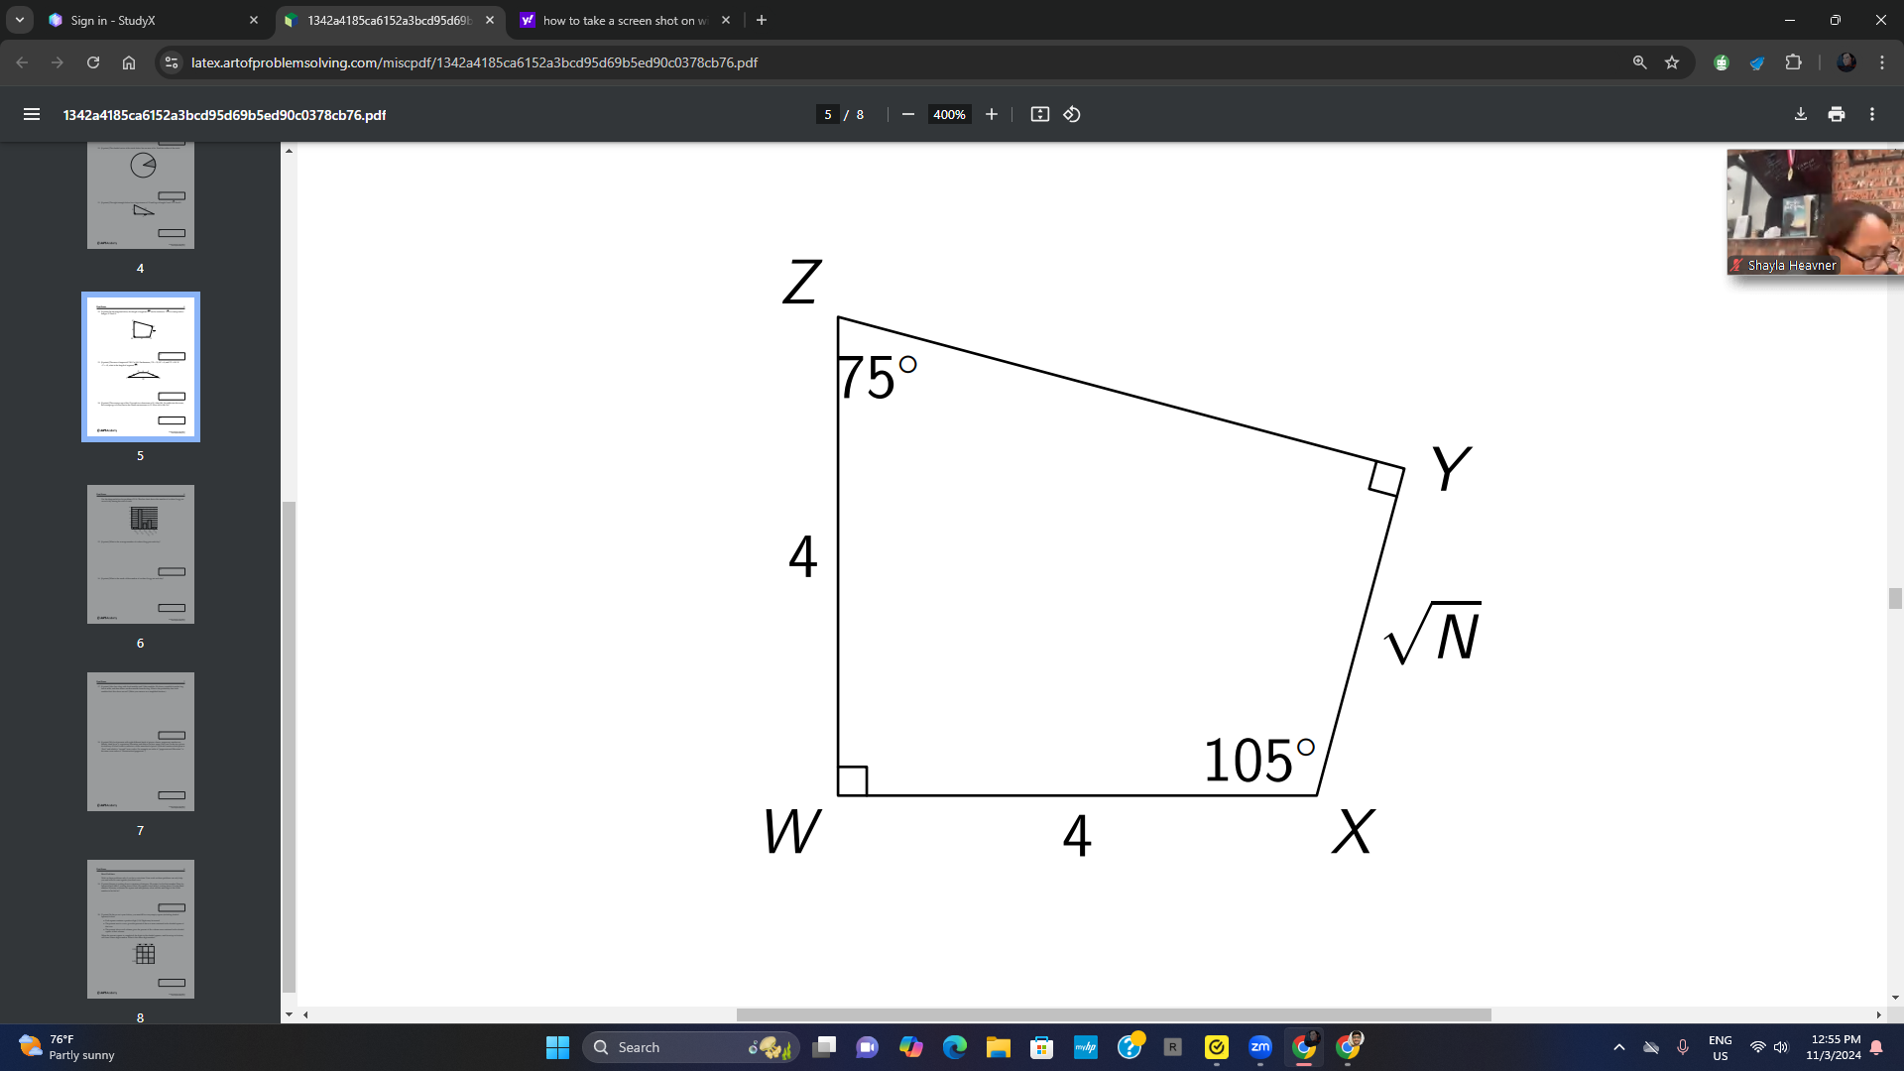Open weather widget 76°F Partly sunny
The image size is (1904, 1071).
67,1047
